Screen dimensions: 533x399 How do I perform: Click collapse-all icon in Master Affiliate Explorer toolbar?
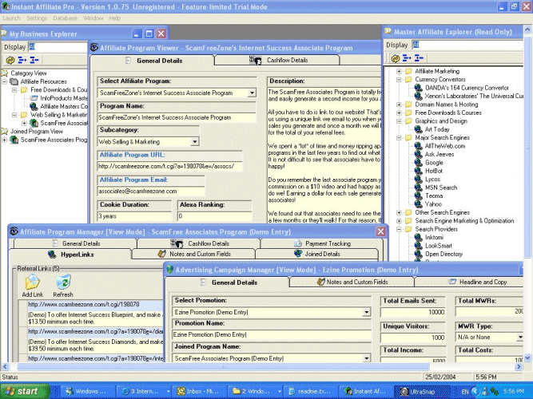pyautogui.click(x=419, y=58)
